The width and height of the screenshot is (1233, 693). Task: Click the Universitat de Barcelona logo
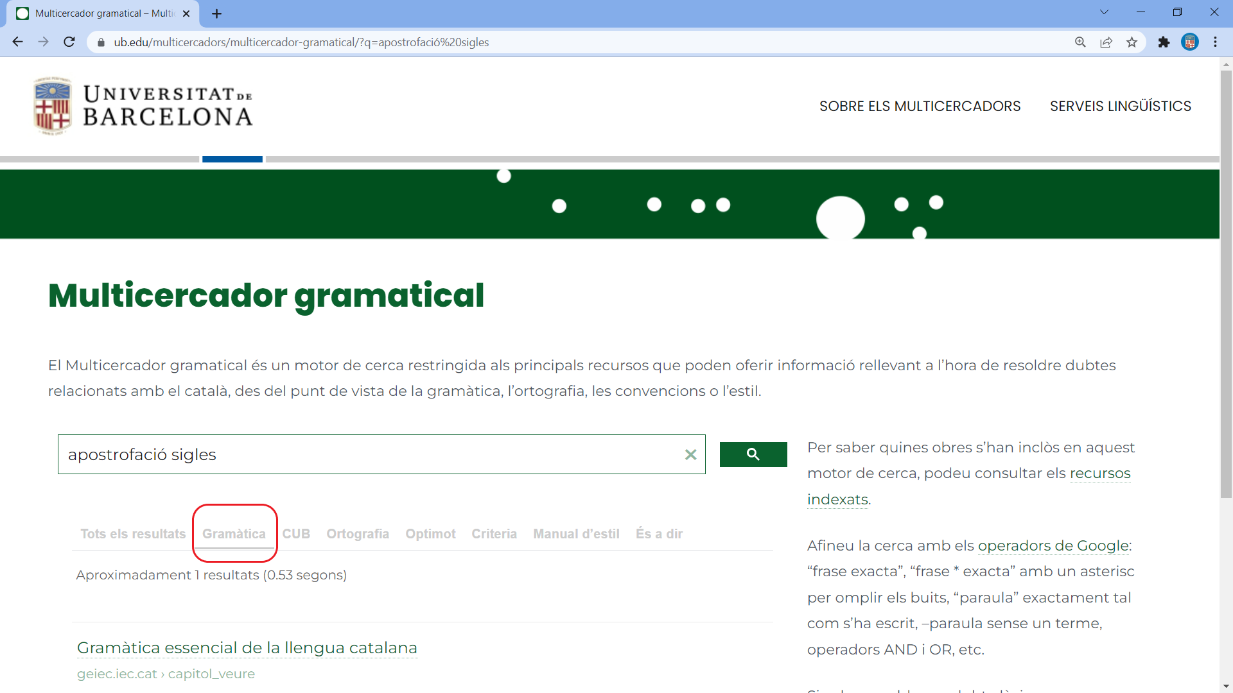click(143, 106)
